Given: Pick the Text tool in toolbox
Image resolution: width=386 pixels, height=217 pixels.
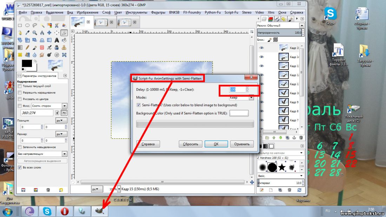Looking at the screenshot, I should [57, 40].
